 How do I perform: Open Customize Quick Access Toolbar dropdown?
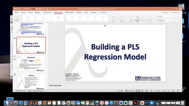(50, 9)
